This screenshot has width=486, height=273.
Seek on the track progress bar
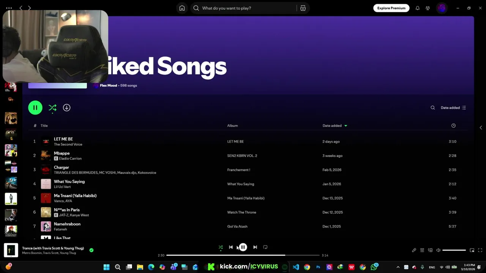coord(243,255)
